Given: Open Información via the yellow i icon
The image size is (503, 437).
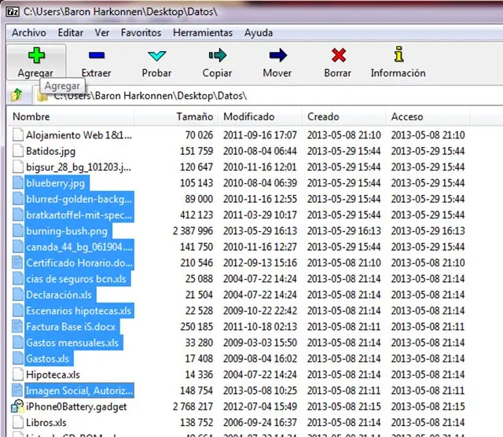Looking at the screenshot, I should (398, 56).
